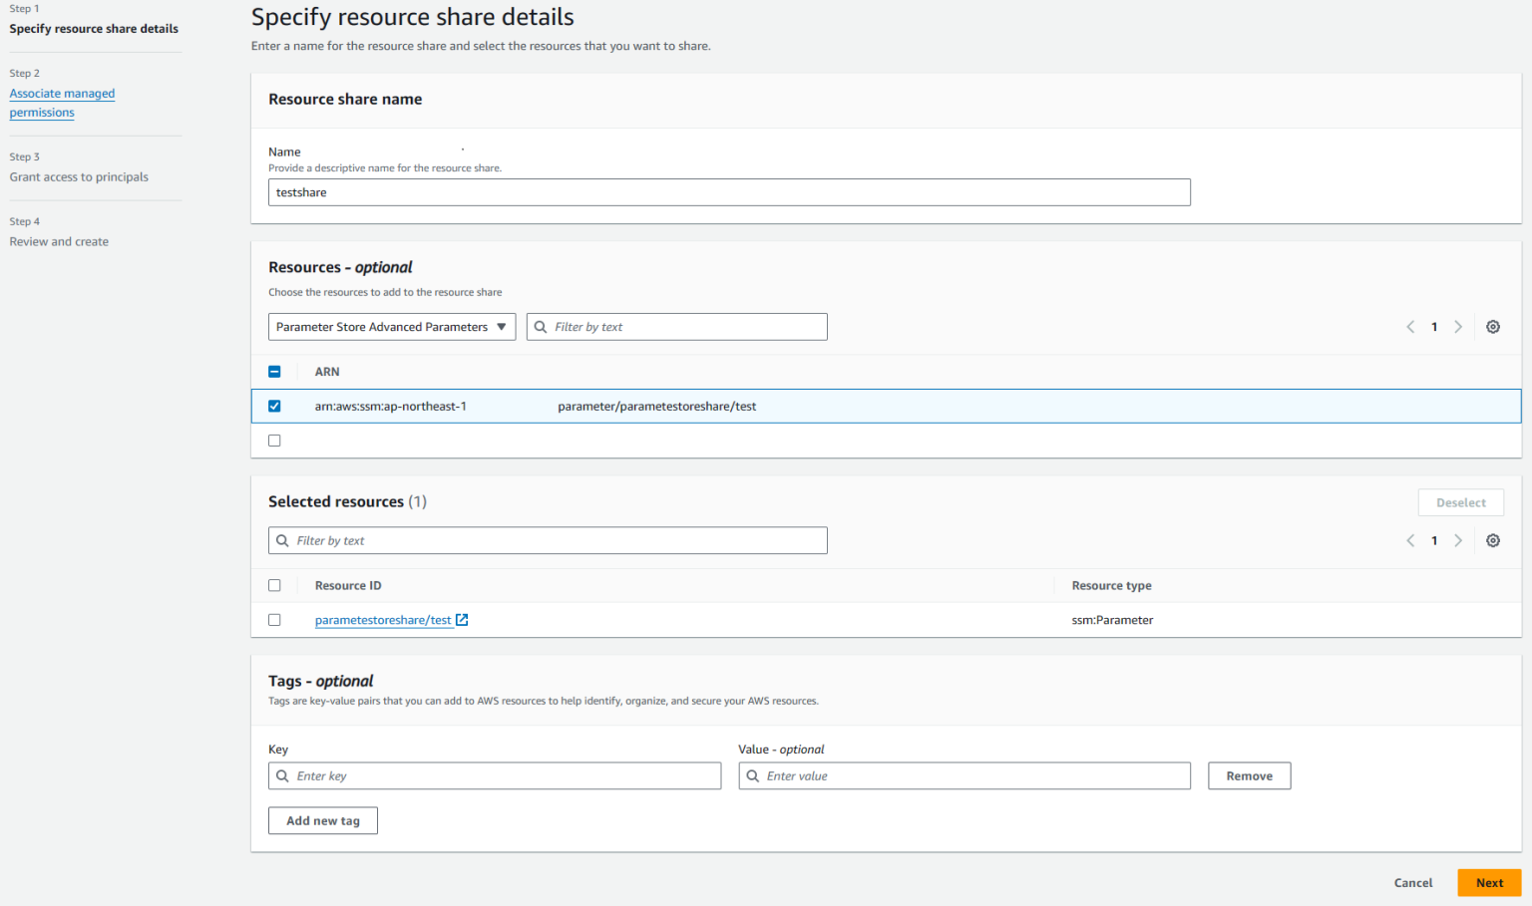Focus the resource share Name field

729,192
